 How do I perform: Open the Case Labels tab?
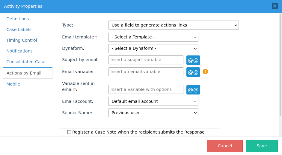pos(19,30)
